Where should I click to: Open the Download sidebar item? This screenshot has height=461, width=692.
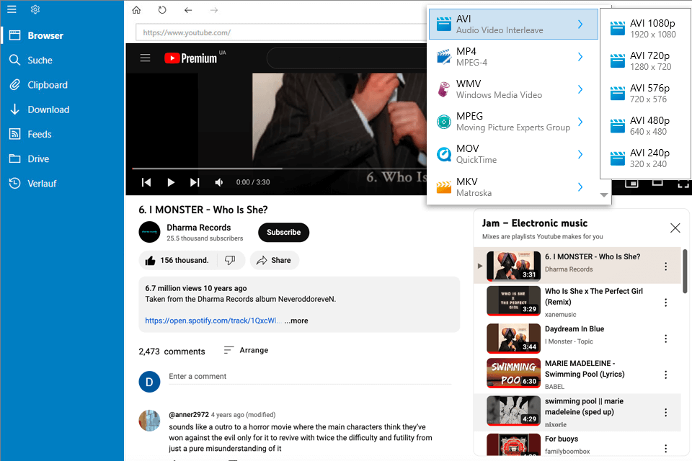pyautogui.click(x=62, y=109)
